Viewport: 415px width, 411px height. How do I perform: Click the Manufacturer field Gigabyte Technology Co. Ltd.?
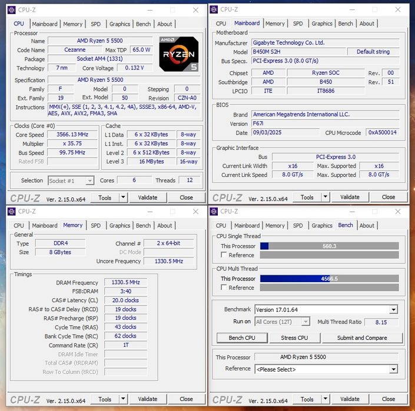326,43
